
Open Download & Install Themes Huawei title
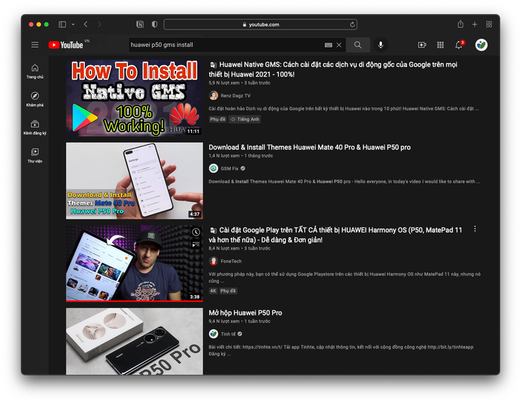[x=310, y=147]
